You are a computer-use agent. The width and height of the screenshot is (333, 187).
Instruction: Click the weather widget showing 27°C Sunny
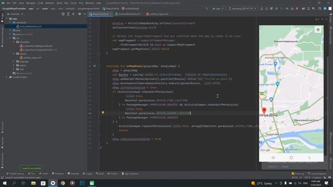pyautogui.click(x=261, y=183)
